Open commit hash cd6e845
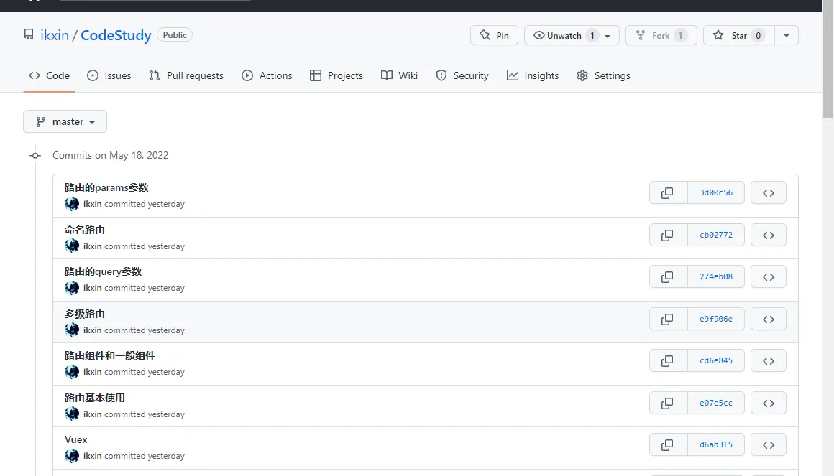 716,360
